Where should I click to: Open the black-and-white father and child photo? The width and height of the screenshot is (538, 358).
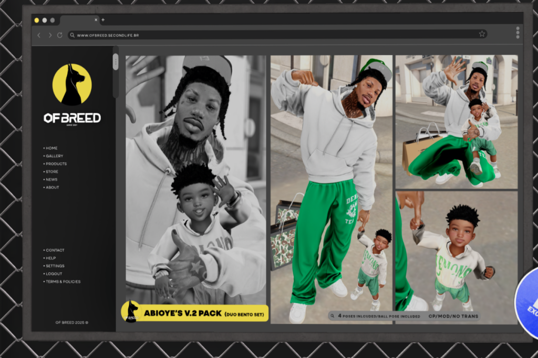195,179
